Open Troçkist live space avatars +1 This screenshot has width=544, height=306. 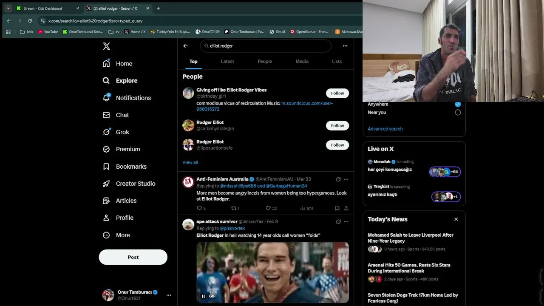pyautogui.click(x=446, y=196)
